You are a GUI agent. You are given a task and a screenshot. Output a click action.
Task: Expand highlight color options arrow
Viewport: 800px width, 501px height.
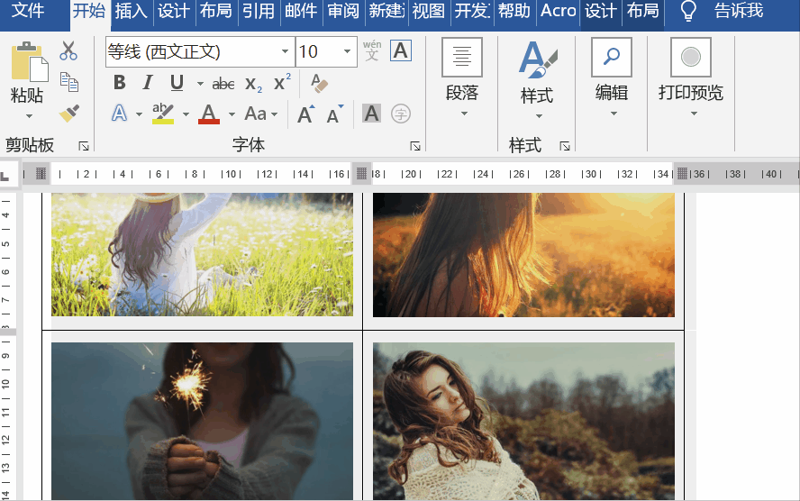186,114
